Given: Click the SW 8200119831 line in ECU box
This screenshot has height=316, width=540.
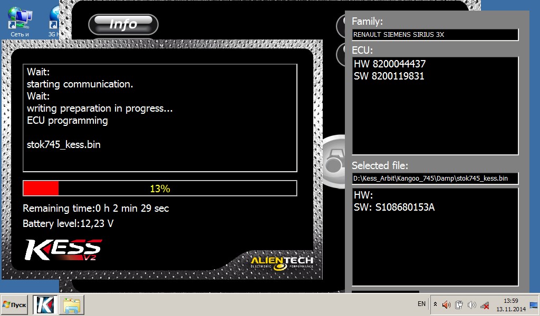Looking at the screenshot, I should pos(389,76).
